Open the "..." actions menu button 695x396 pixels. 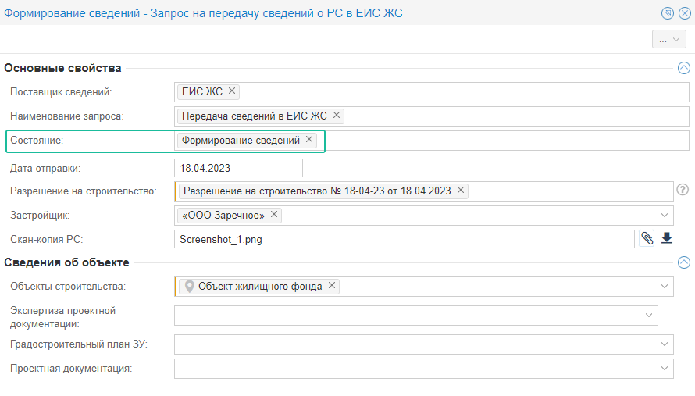[x=668, y=39]
